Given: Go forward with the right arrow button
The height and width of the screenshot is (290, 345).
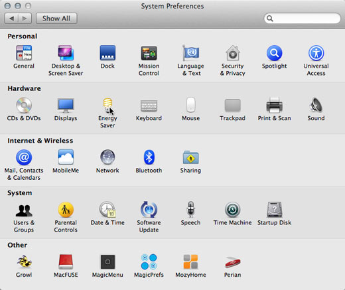Looking at the screenshot, I should click(x=25, y=19).
